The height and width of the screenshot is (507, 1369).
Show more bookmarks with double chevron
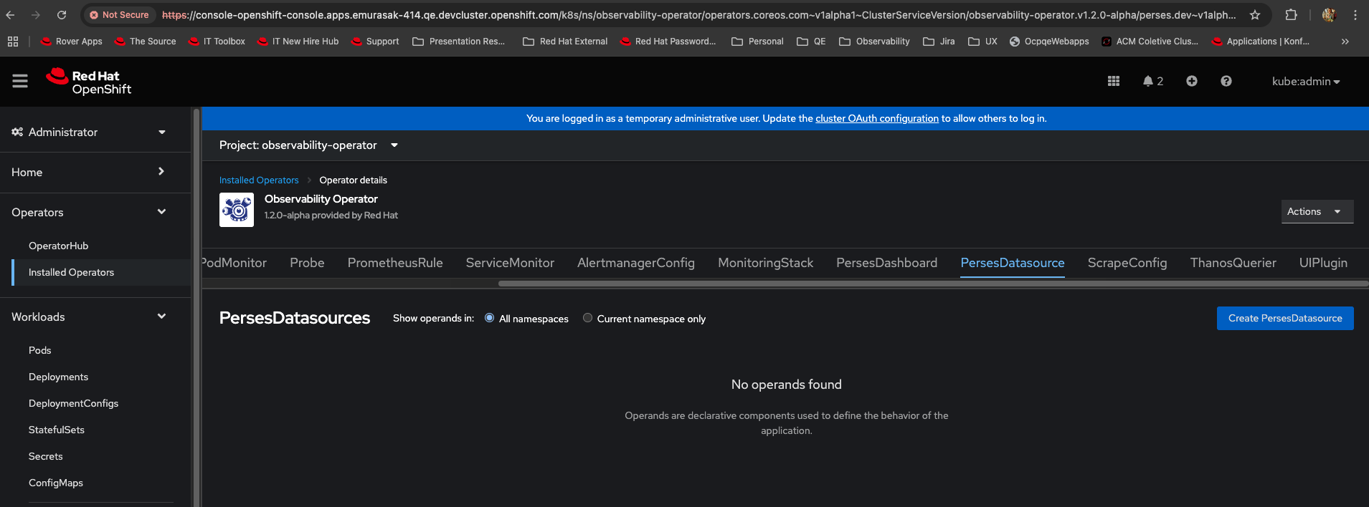pos(1345,42)
